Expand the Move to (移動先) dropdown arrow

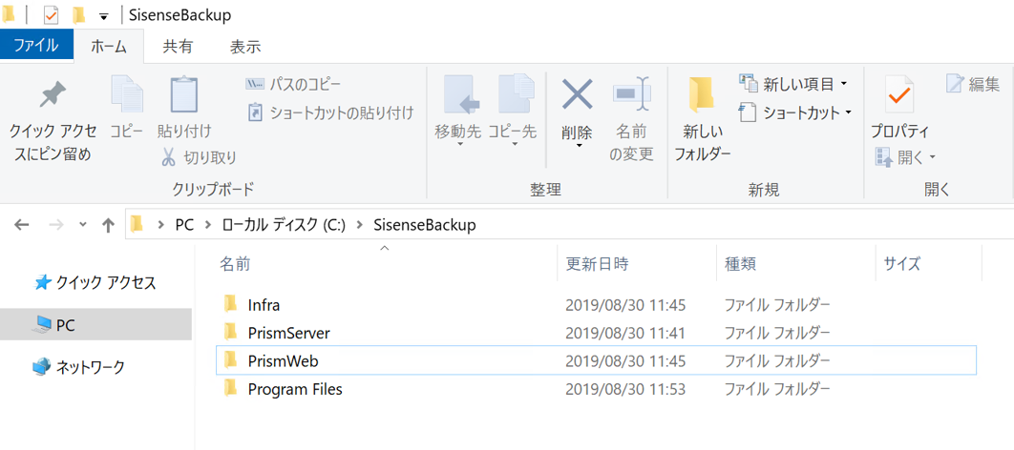coord(462,145)
